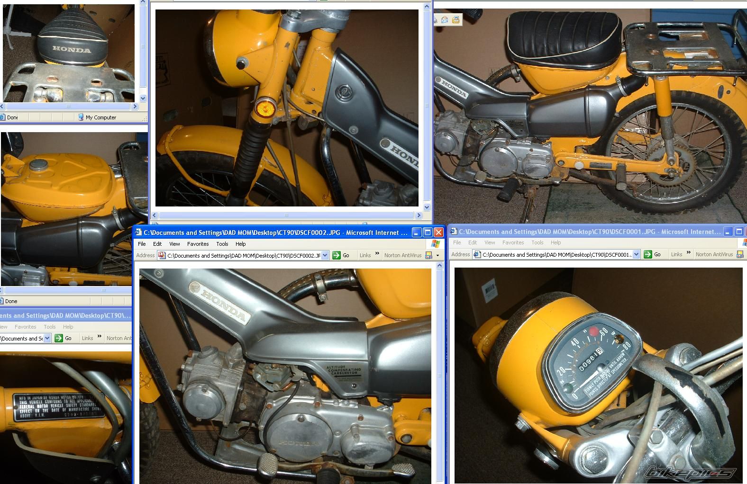This screenshot has width=747, height=484.
Task: Click the VIN plate photo in bottom-left window
Action: [x=65, y=417]
